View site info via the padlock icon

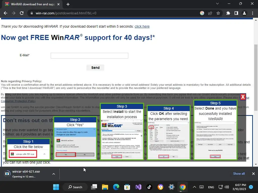32,13
